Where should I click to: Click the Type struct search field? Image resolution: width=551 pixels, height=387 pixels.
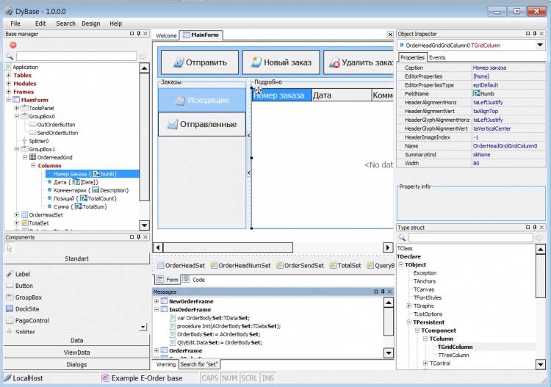[470, 238]
